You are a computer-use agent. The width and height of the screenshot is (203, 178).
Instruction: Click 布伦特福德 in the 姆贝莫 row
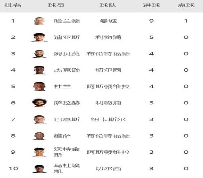click(x=108, y=54)
